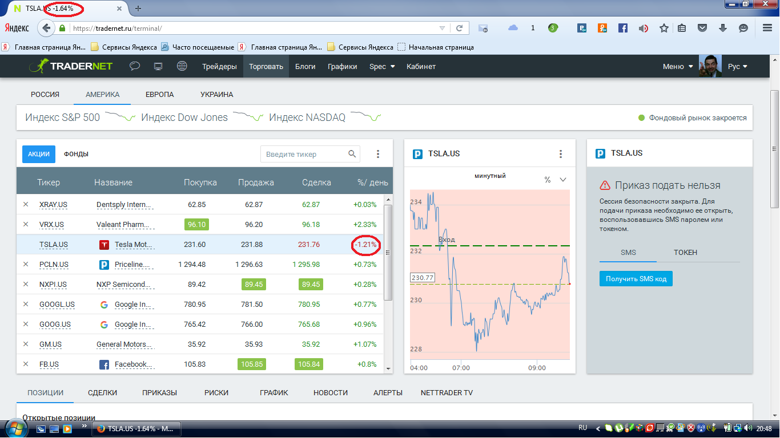This screenshot has width=780, height=438.
Task: Bookmark this page with the star icon
Action: click(664, 28)
